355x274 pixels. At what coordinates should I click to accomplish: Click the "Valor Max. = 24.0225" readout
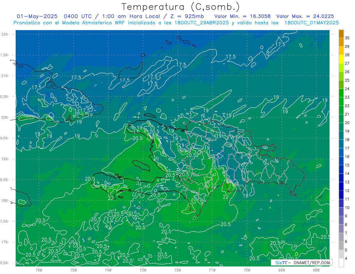pos(306,16)
